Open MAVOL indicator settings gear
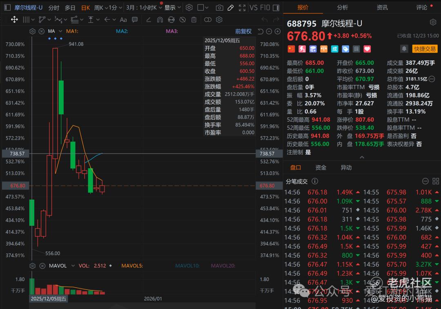441x309 pixels. (x=32, y=266)
